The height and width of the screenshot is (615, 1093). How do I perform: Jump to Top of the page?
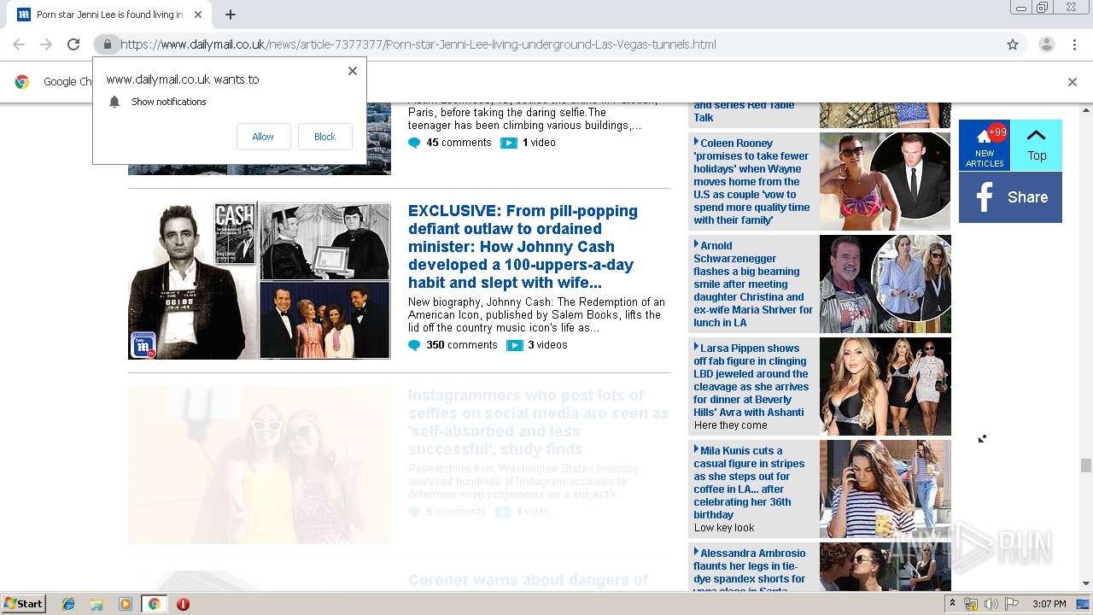coord(1037,145)
